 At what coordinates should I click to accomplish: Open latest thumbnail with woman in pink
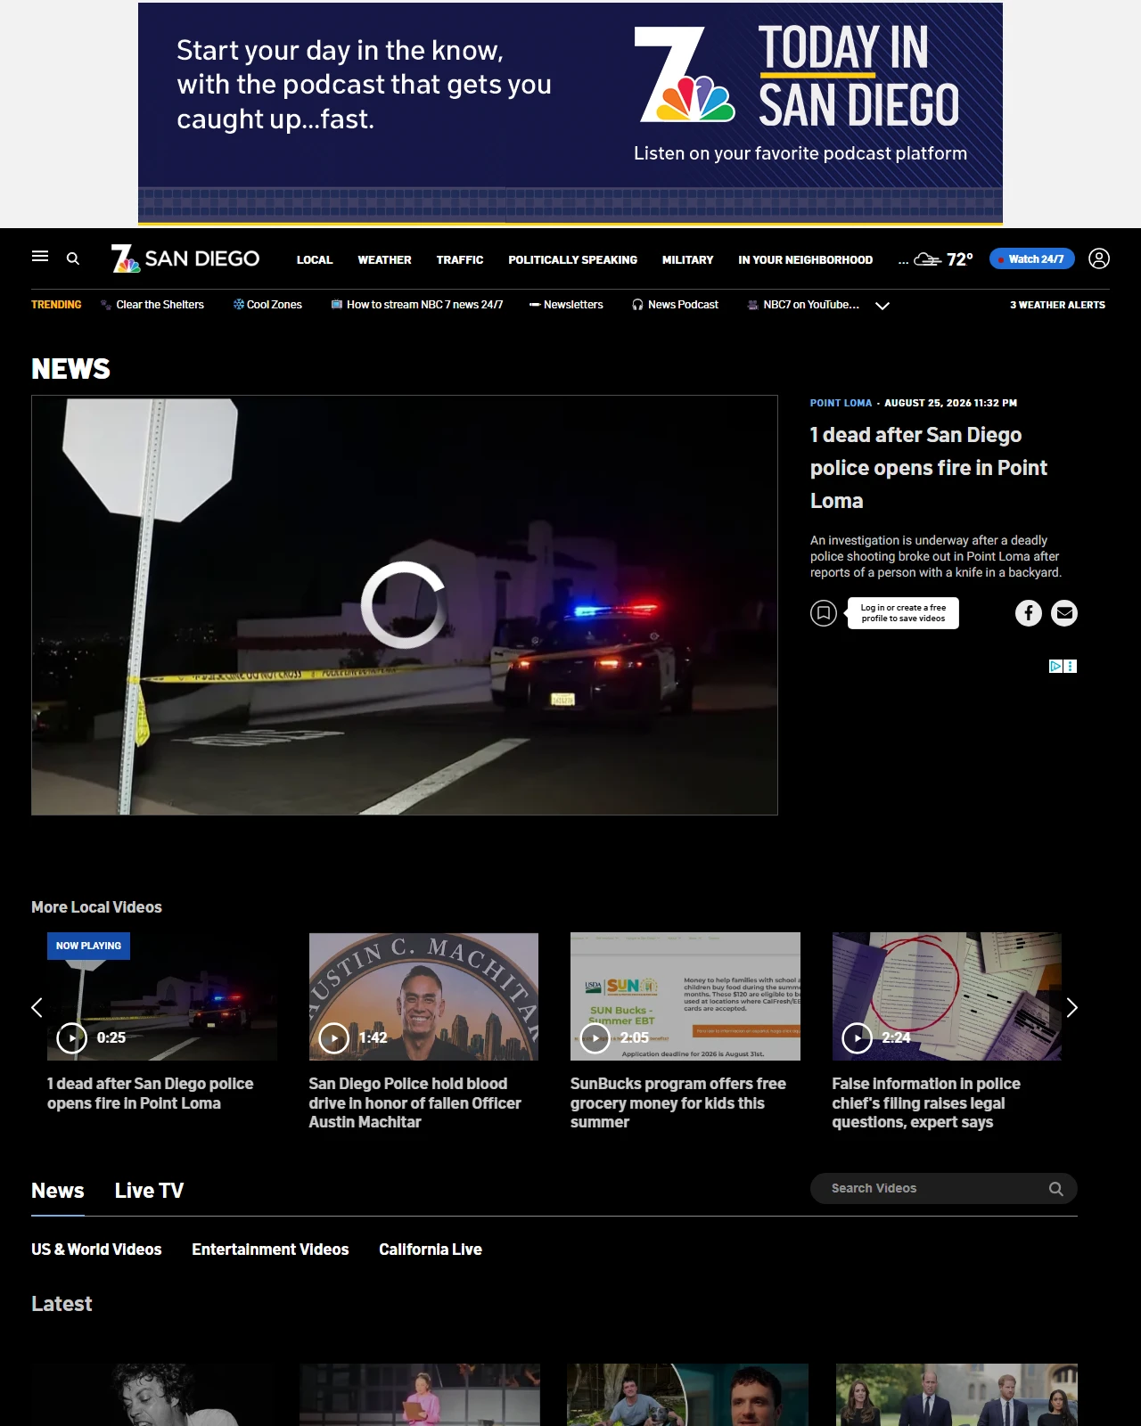[420, 1395]
